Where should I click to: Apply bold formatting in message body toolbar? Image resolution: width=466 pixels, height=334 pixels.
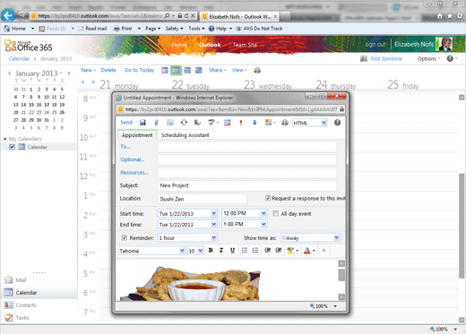[x=211, y=251]
